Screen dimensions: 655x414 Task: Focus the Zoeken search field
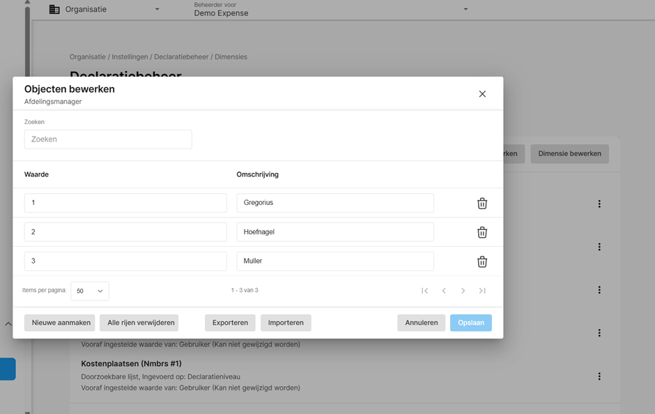(108, 139)
